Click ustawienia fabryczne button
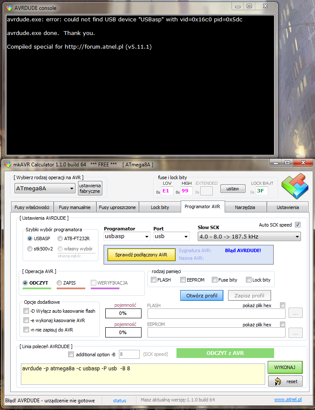 (x=90, y=188)
